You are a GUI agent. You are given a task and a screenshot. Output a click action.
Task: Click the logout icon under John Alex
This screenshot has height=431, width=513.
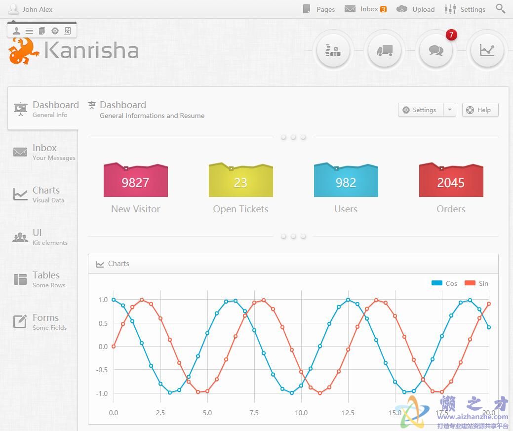click(68, 31)
